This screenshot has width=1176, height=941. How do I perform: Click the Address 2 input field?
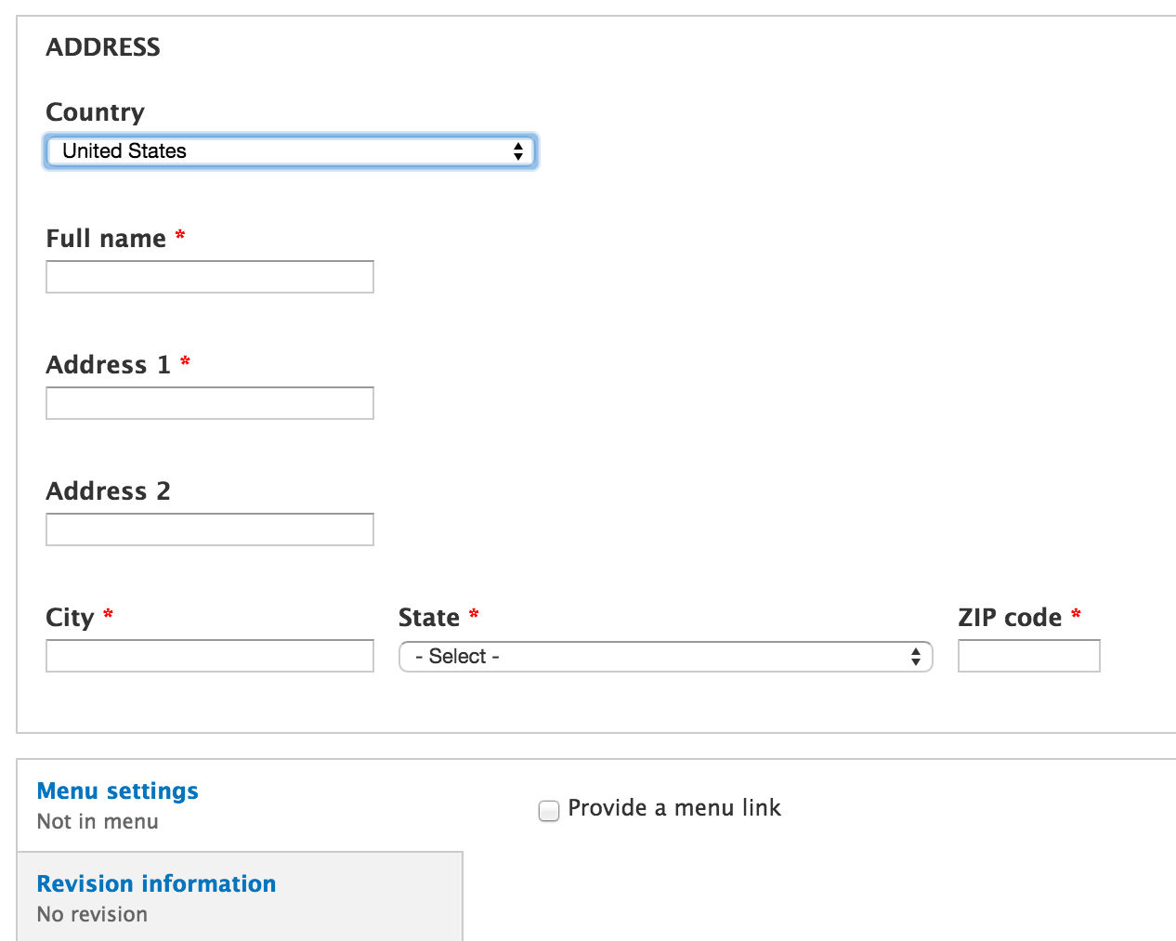[209, 529]
